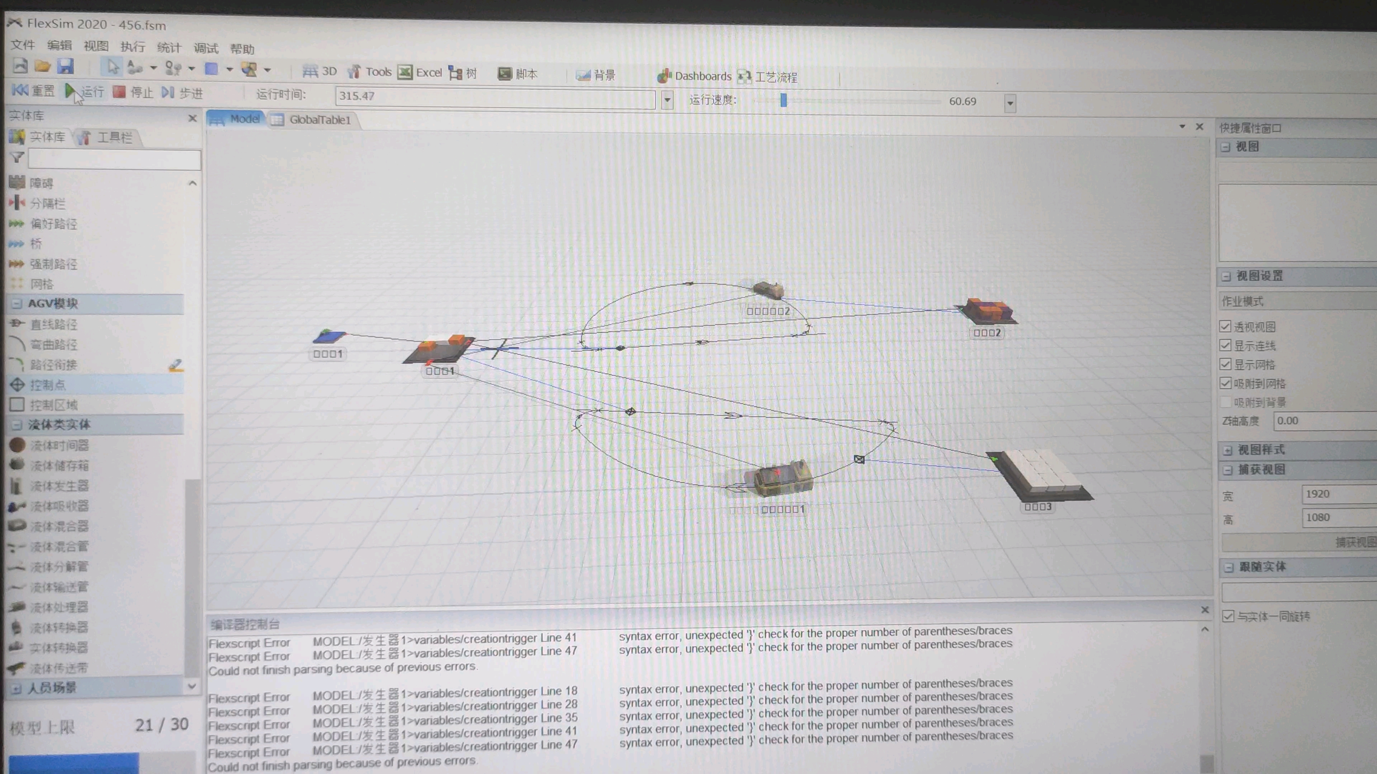Uncheck 显示连线 show connections checkbox
This screenshot has width=1377, height=774.
pyautogui.click(x=1225, y=345)
